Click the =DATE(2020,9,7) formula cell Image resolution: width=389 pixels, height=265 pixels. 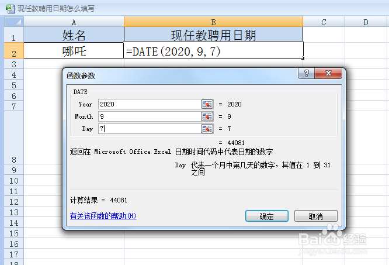213,50
